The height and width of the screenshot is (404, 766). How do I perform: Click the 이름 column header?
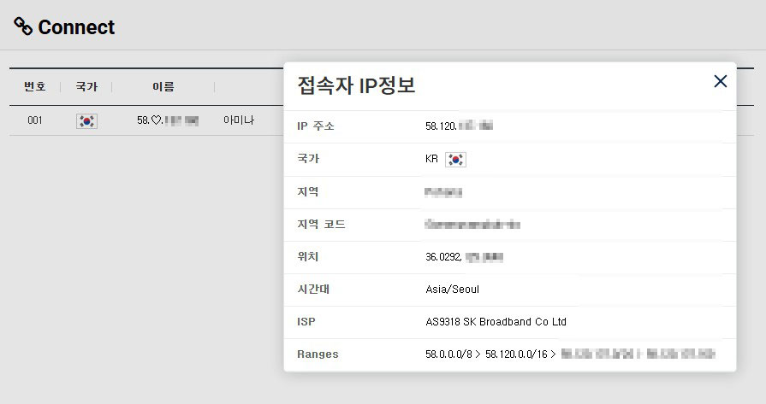tap(163, 87)
